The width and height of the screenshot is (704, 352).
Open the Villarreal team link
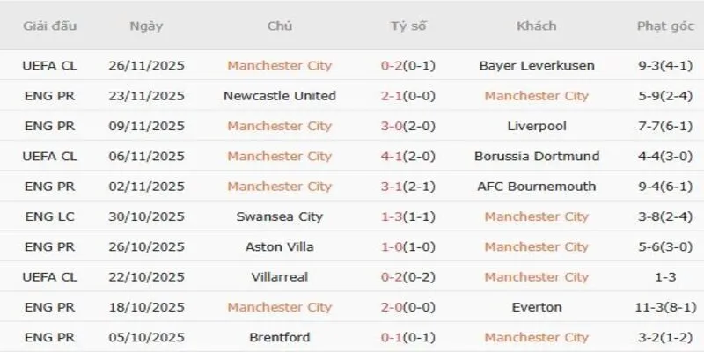280,276
